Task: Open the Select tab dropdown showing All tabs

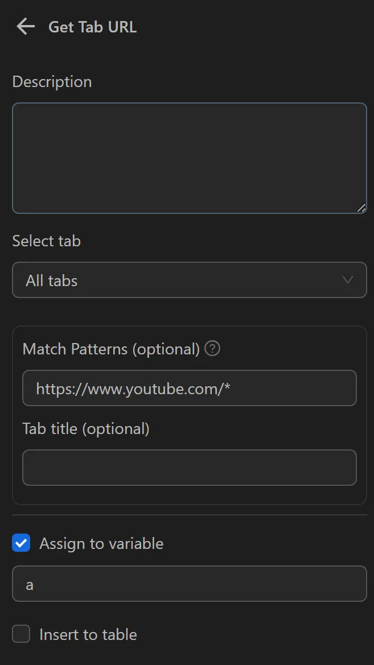Action: pyautogui.click(x=190, y=280)
